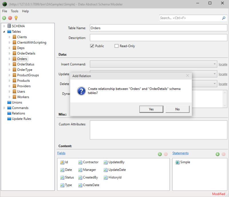This screenshot has height=197, width=229.
Task: Click the lightbulb hint icon in the toolbar
Action: tap(16, 18)
